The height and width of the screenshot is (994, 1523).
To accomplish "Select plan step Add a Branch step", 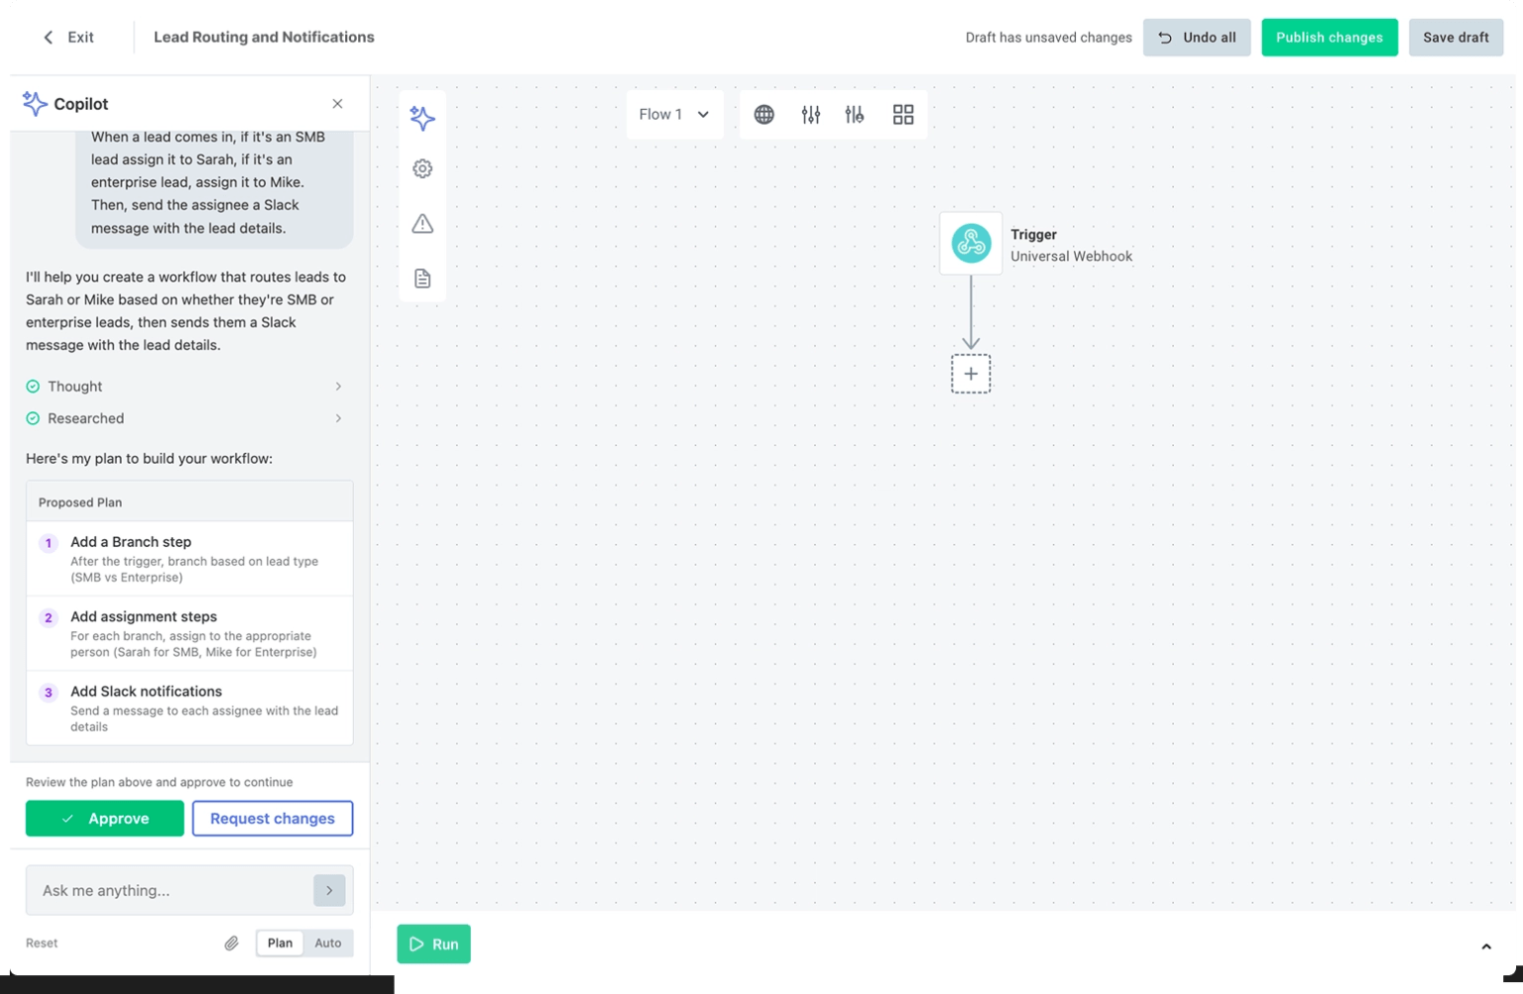I will click(x=189, y=559).
